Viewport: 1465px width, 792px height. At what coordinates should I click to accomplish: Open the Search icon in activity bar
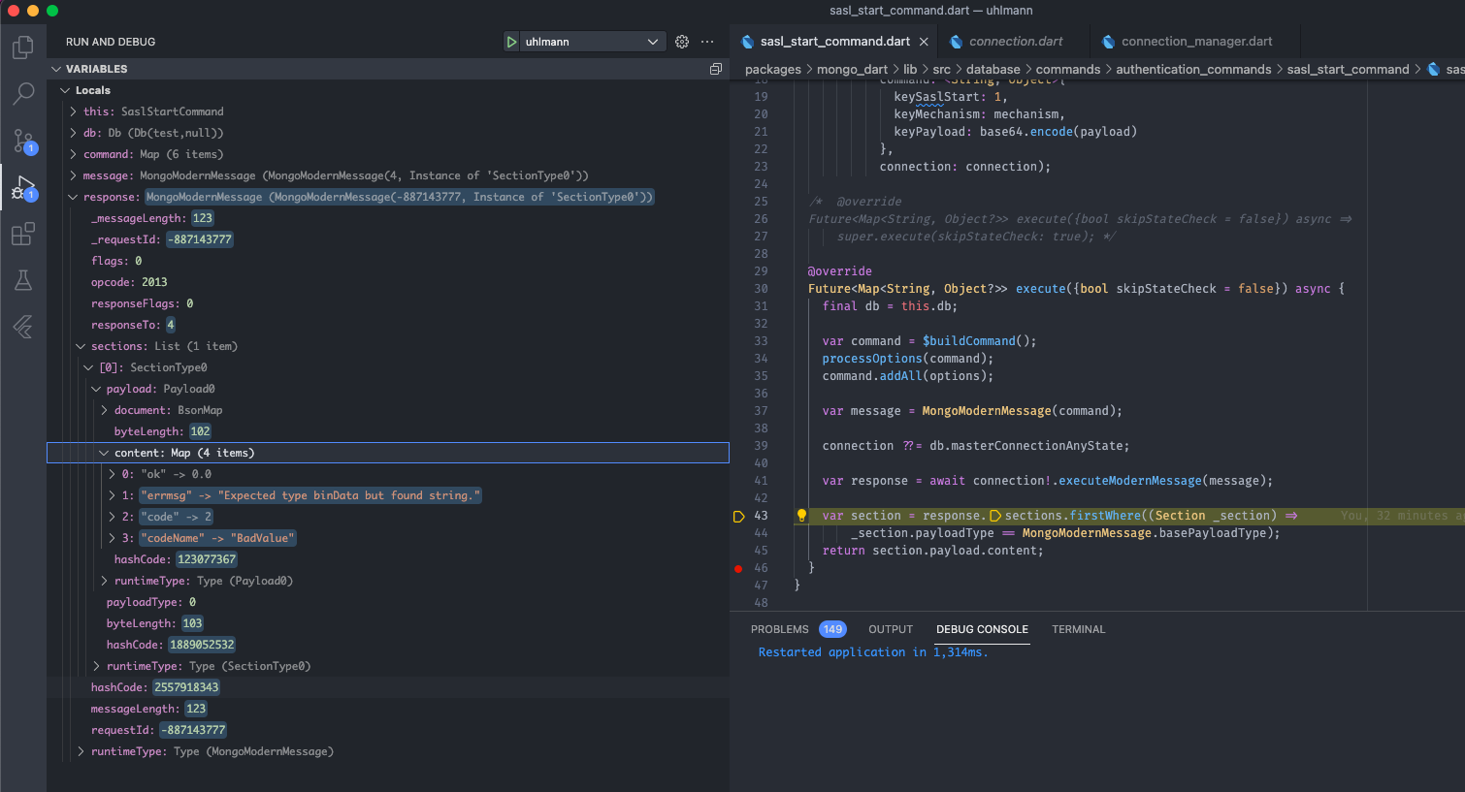(23, 93)
